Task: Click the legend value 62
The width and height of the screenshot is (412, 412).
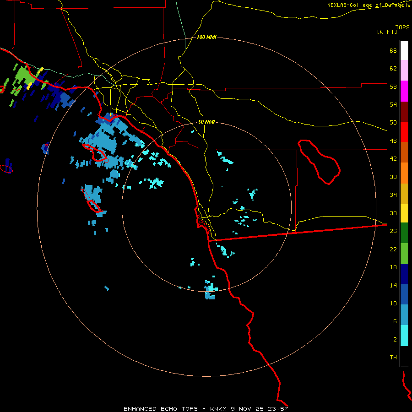Action: coord(393,69)
